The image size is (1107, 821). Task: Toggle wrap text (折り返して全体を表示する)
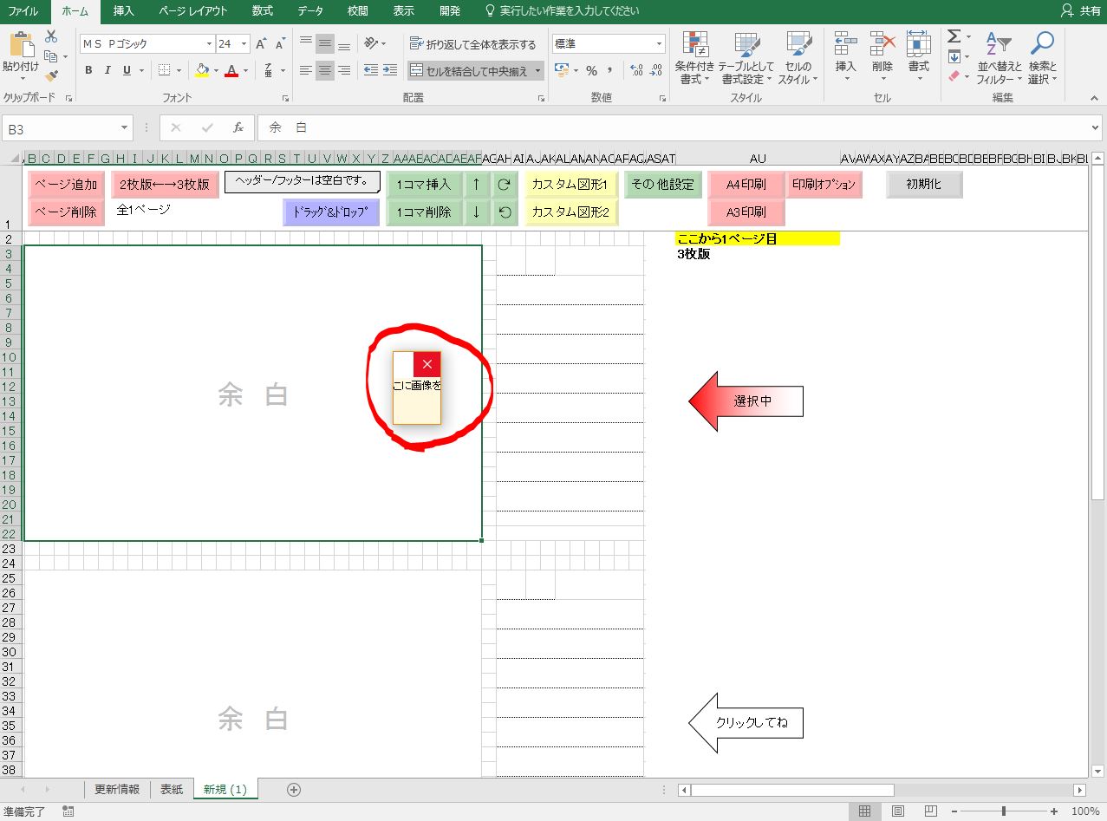click(x=473, y=44)
